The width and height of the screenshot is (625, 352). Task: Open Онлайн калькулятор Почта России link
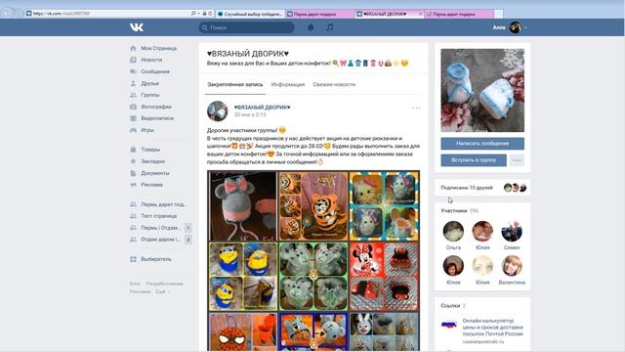[492, 328]
